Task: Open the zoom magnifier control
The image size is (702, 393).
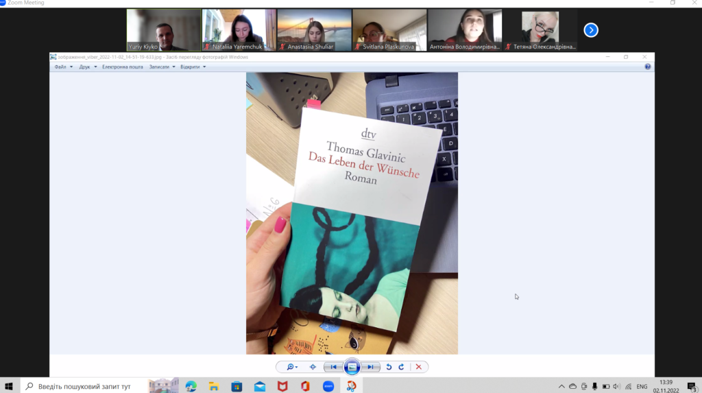Action: [292, 367]
